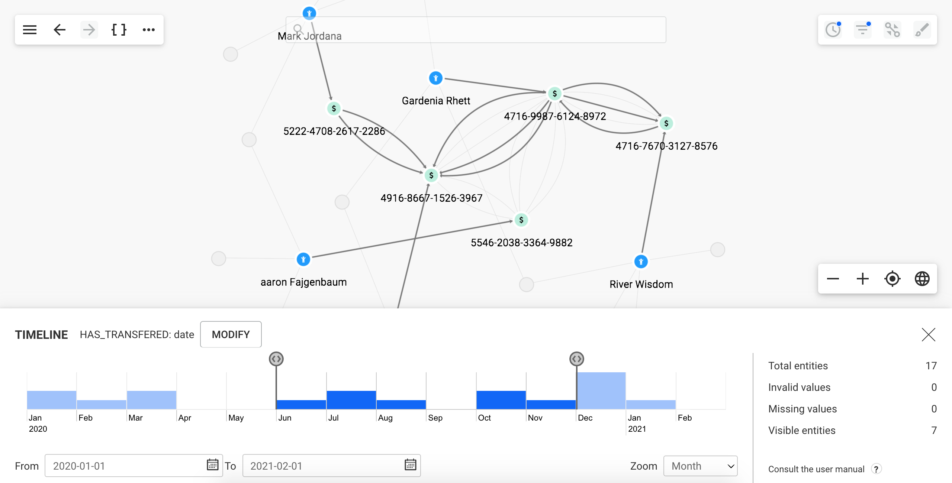Open the time filter clock icon
The width and height of the screenshot is (952, 483).
833,30
